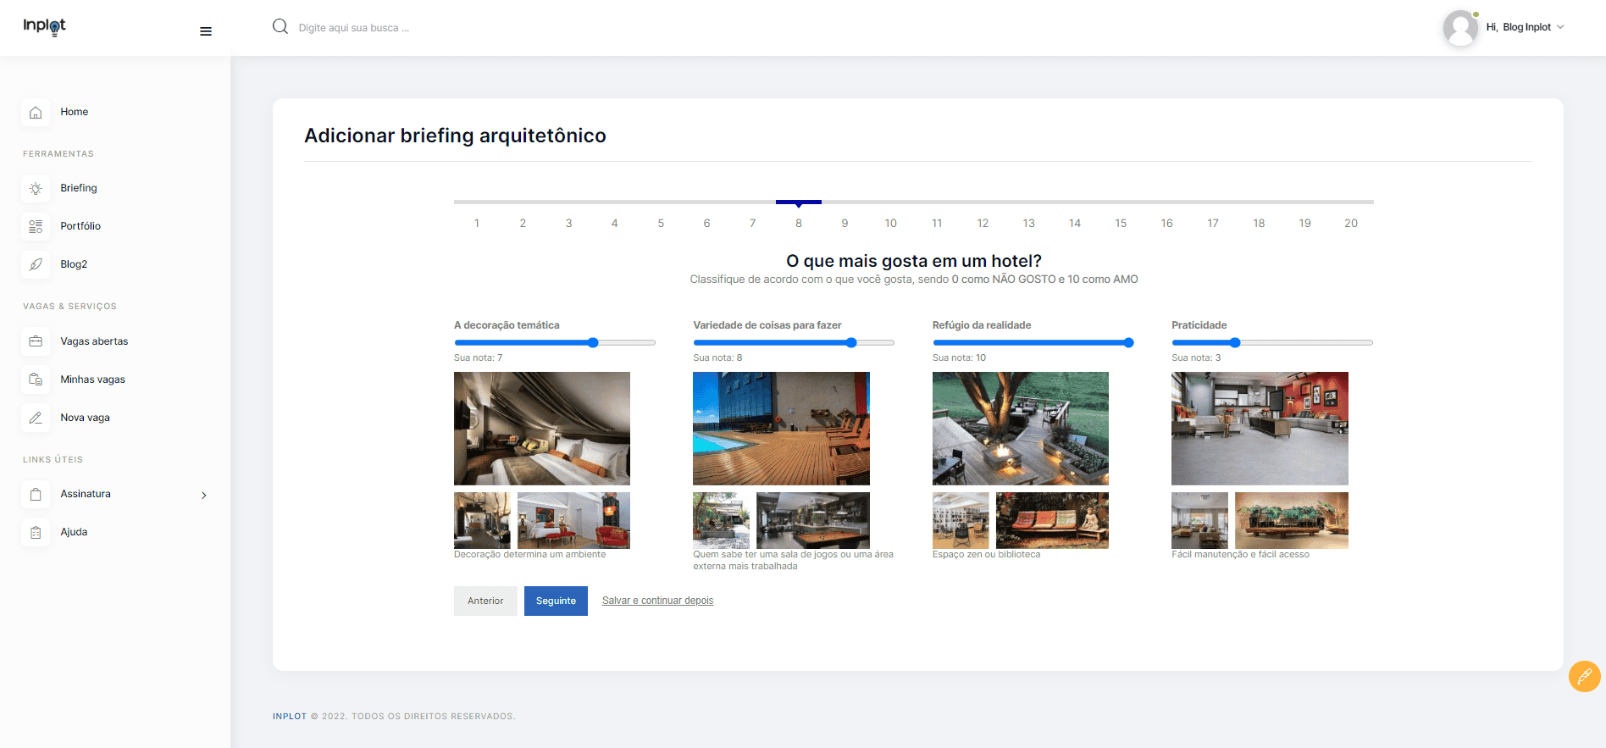Jump to step 20 in progress bar
This screenshot has width=1606, height=748.
pos(1351,224)
